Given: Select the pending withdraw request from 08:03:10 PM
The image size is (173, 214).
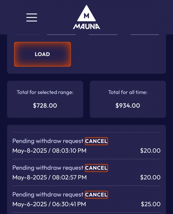Looking at the screenshot, I should [x=48, y=141].
